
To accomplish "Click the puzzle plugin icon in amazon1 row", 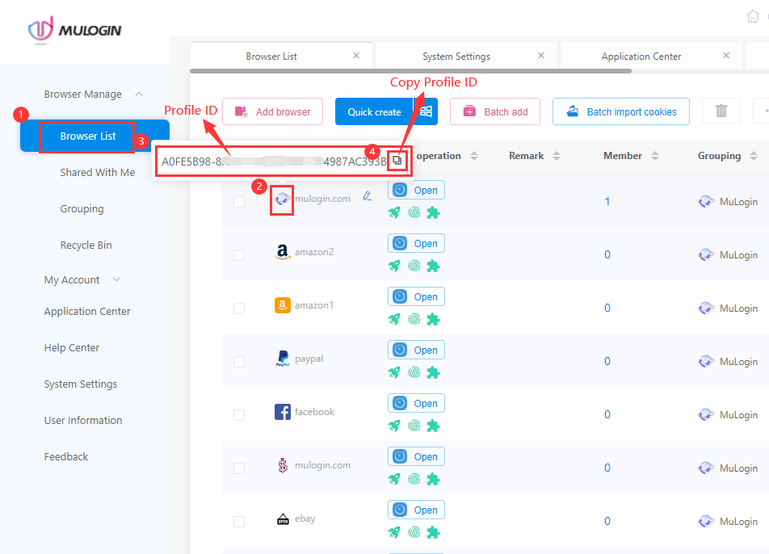I will click(433, 319).
